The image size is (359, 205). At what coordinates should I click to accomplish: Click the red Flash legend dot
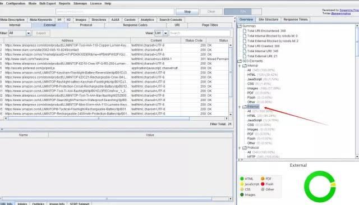[263, 184]
